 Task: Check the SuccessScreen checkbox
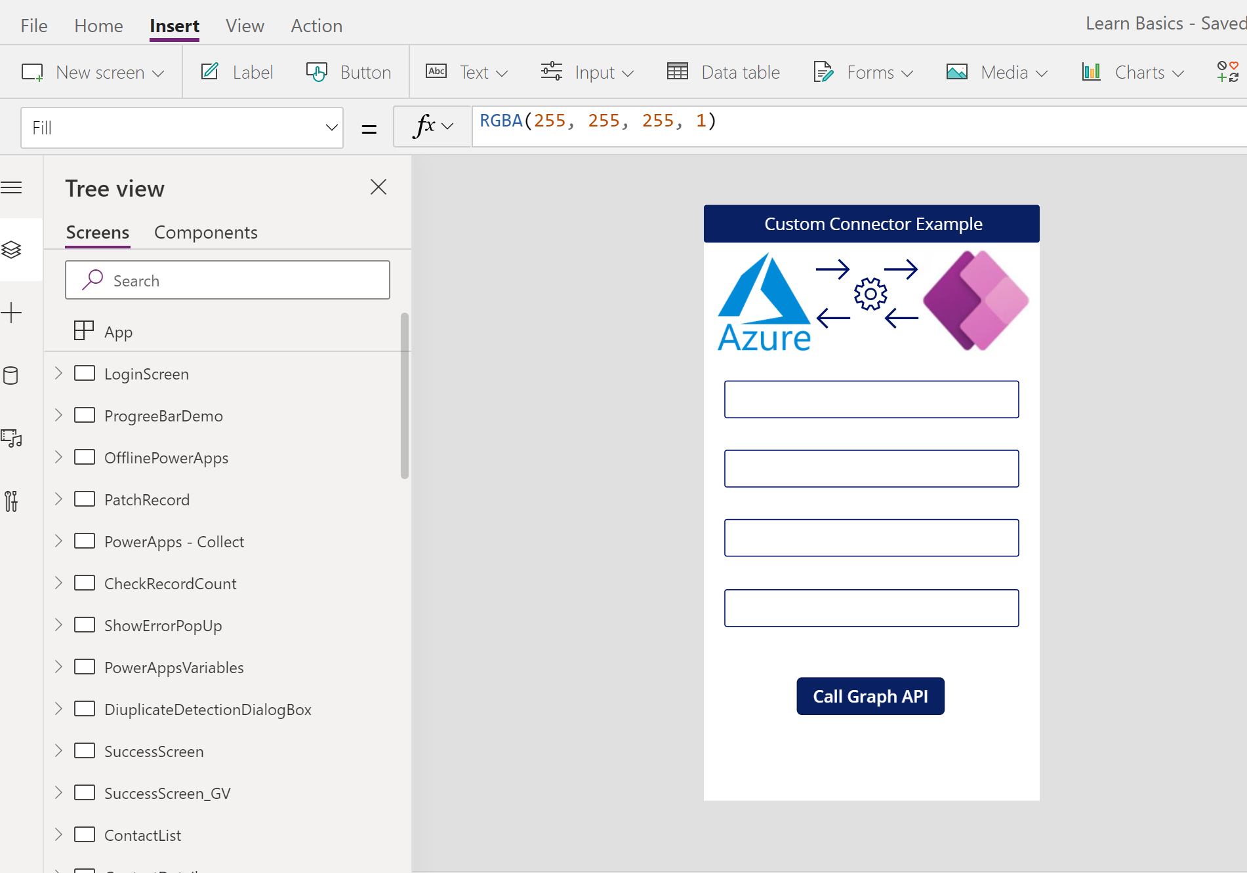point(85,750)
